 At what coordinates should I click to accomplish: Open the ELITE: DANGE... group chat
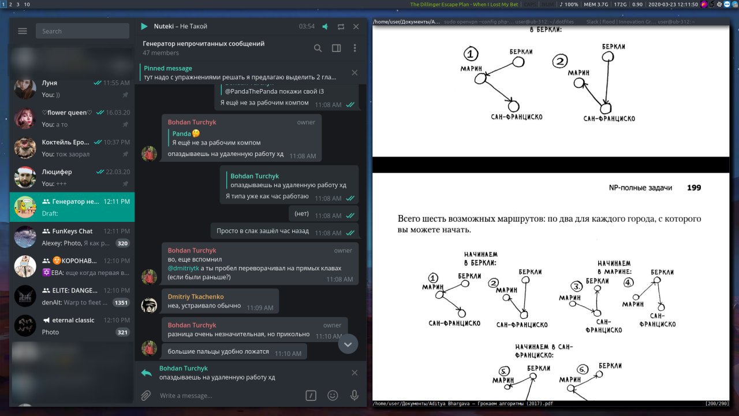click(x=72, y=296)
